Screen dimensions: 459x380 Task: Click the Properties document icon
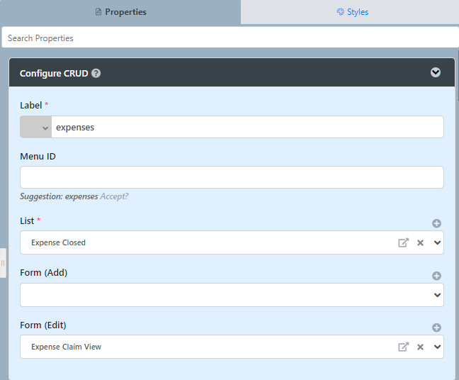pyautogui.click(x=98, y=12)
